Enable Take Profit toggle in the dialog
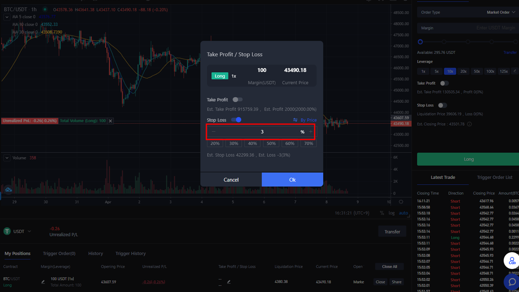Viewport: 519px width, 292px height. [238, 99]
